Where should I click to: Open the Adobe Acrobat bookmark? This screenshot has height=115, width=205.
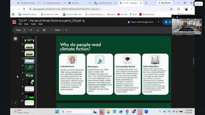click(x=147, y=14)
